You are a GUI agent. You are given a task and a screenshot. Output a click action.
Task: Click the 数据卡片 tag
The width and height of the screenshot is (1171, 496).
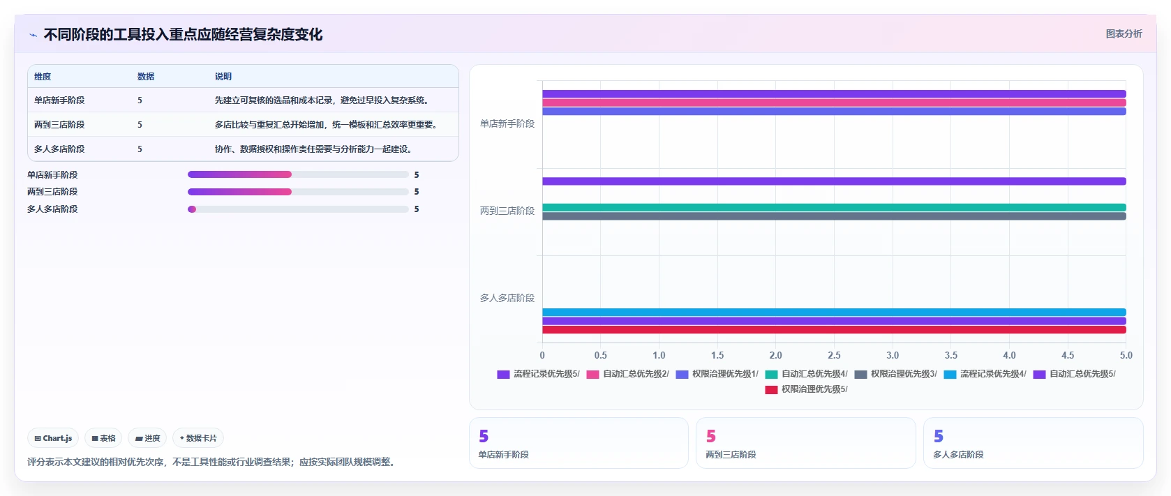click(198, 438)
